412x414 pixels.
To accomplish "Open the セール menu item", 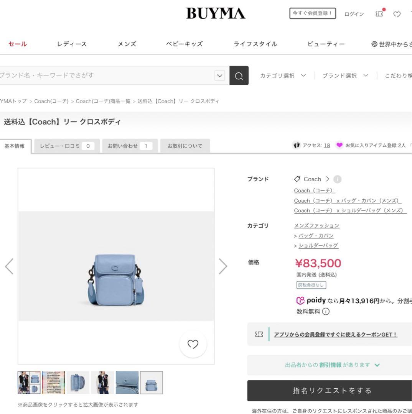I will pos(18,44).
